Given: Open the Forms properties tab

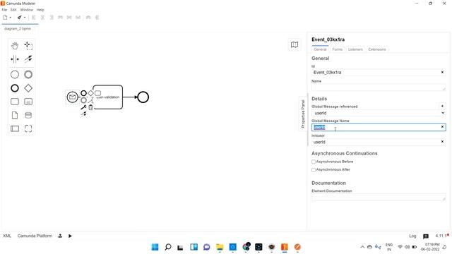Looking at the screenshot, I should point(338,49).
